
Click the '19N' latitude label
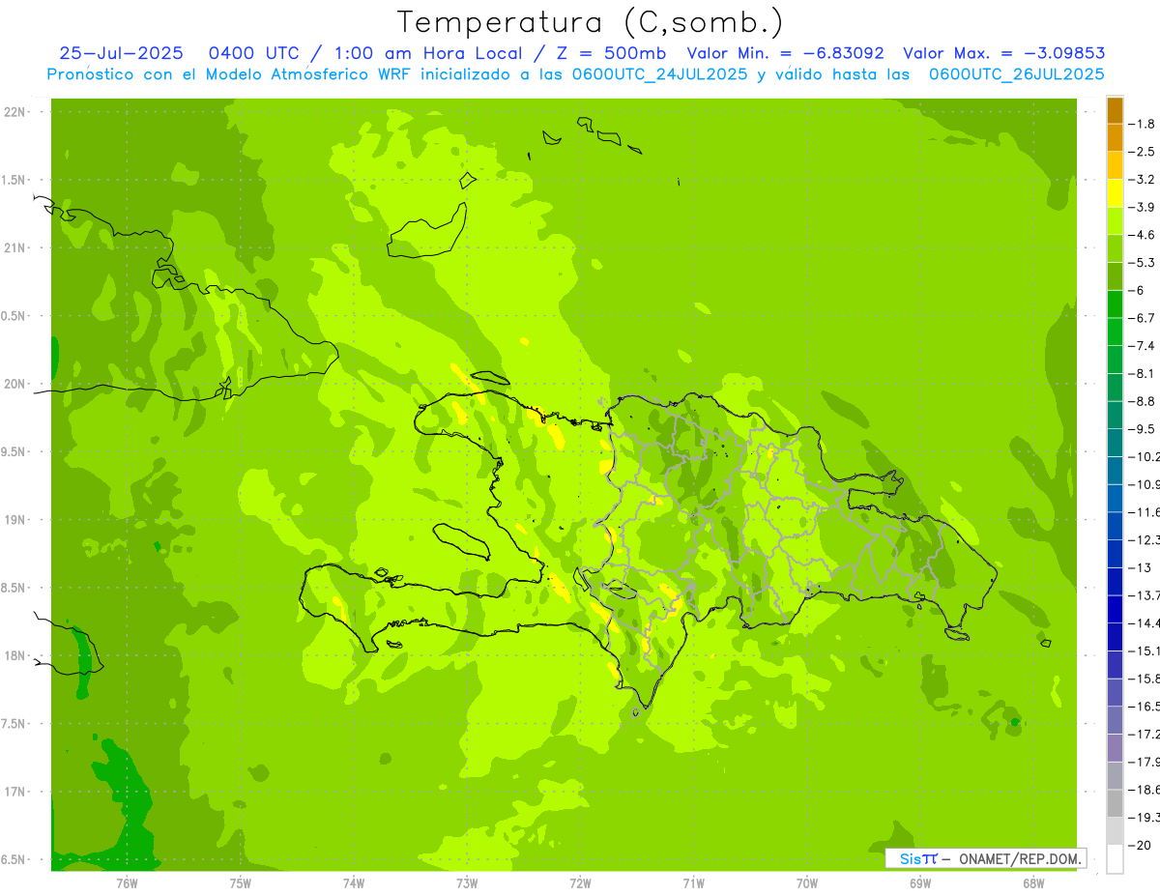pos(15,520)
